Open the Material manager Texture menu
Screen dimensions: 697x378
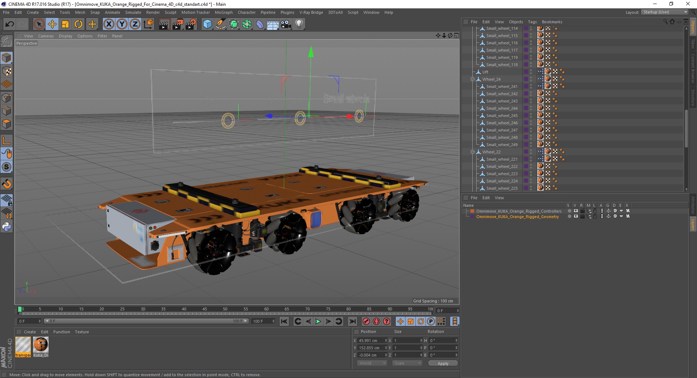coord(82,332)
